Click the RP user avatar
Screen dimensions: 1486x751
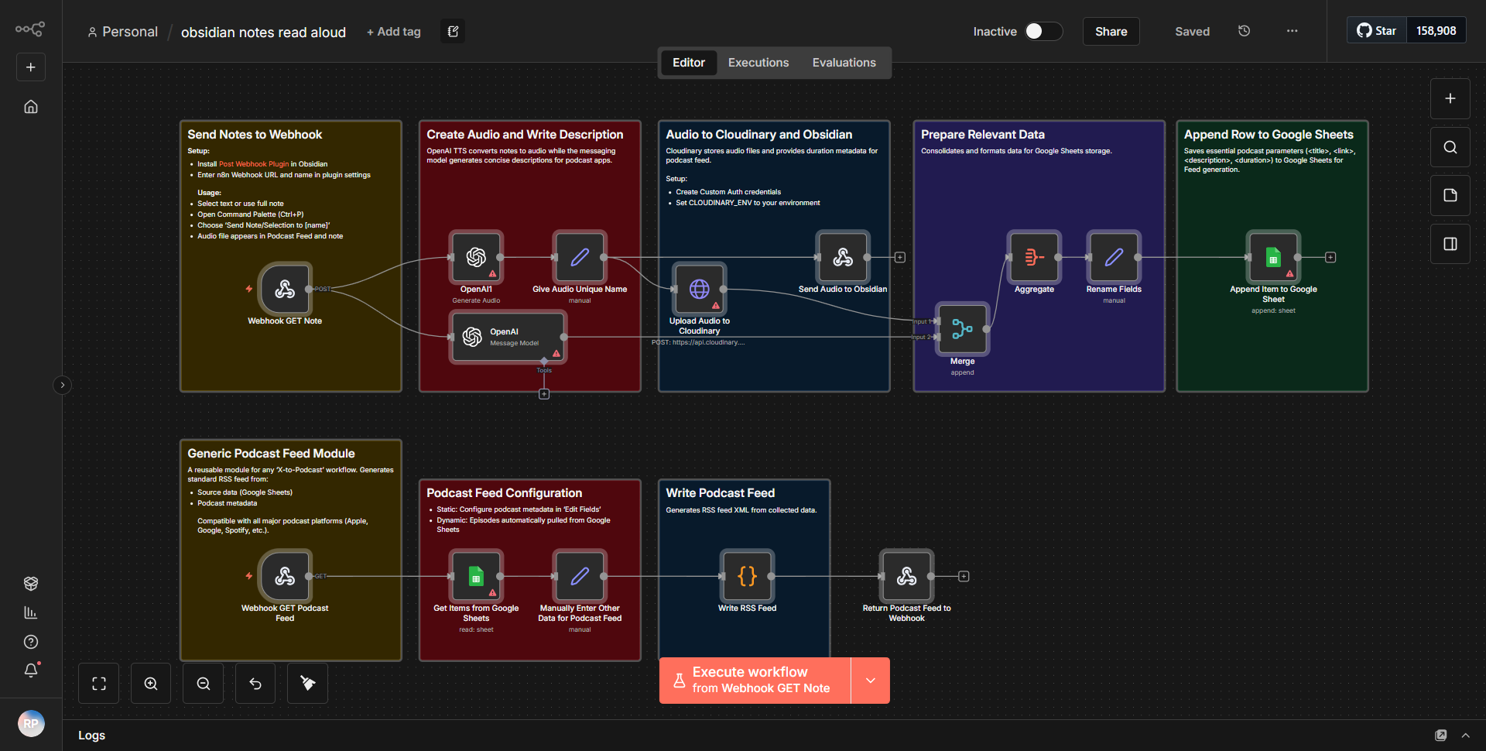point(31,724)
